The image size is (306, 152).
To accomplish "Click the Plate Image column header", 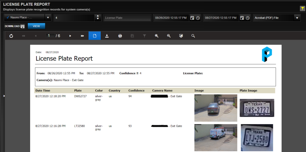I will point(248,91).
